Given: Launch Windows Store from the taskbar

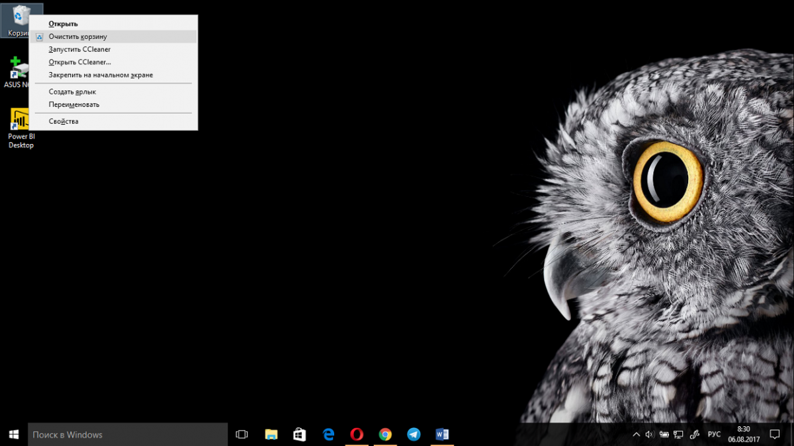Looking at the screenshot, I should point(300,434).
